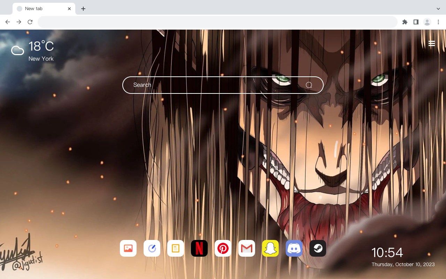This screenshot has height=279, width=446.
Task: Go back to the previous page
Action: coord(8,22)
